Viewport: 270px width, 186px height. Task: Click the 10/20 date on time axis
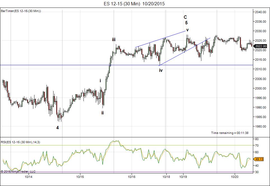click(235, 176)
